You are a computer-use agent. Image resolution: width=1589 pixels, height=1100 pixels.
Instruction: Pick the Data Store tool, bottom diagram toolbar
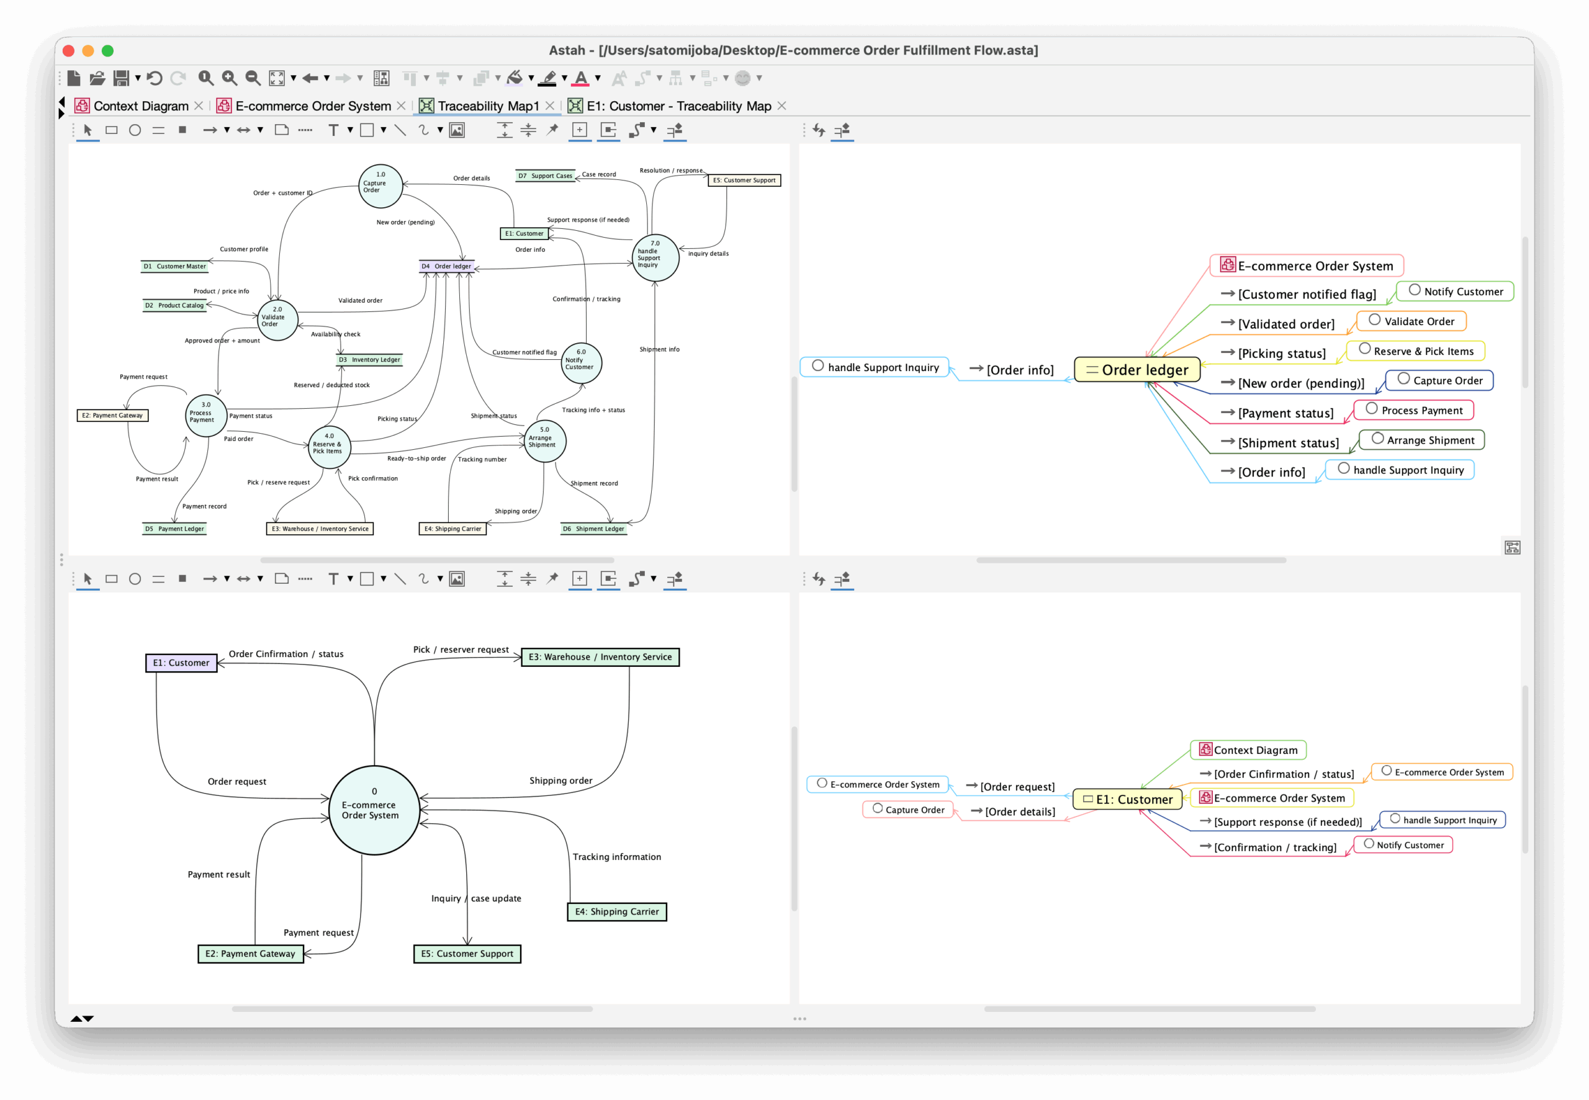click(x=158, y=579)
